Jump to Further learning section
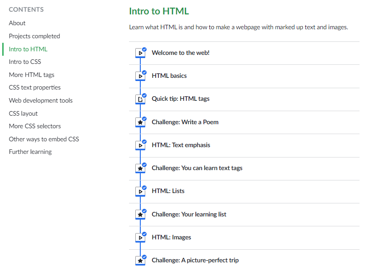 [x=30, y=152]
